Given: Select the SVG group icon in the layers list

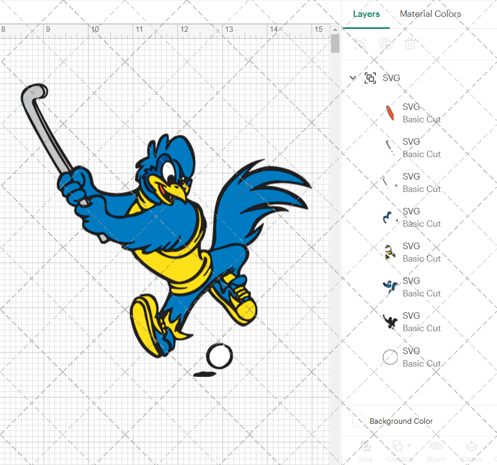Looking at the screenshot, I should click(370, 78).
